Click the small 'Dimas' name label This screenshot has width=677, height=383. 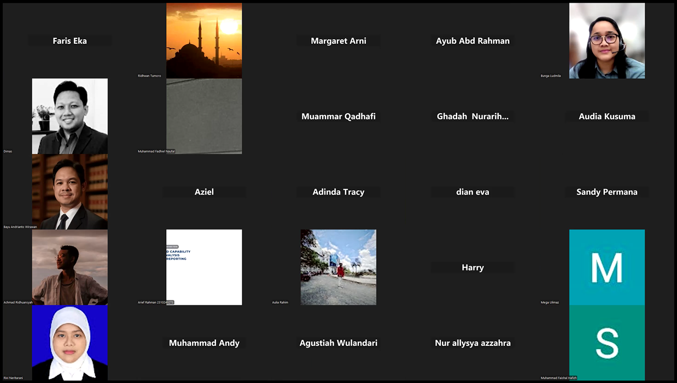coord(8,151)
